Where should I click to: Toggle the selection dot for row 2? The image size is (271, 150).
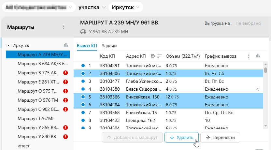pos(83,73)
